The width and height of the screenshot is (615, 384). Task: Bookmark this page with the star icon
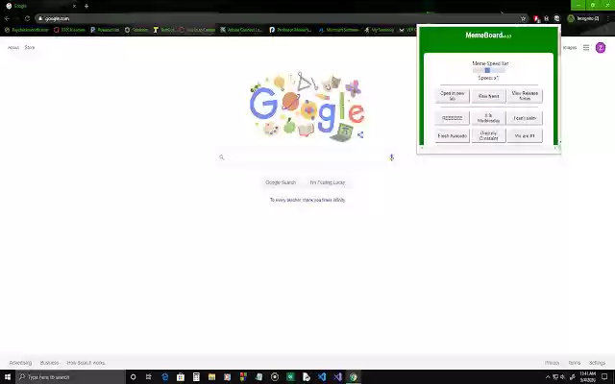(x=523, y=18)
